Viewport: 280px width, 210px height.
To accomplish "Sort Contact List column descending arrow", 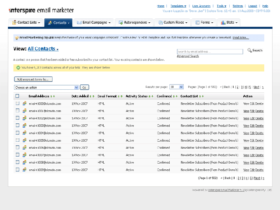I will tap(203, 96).
